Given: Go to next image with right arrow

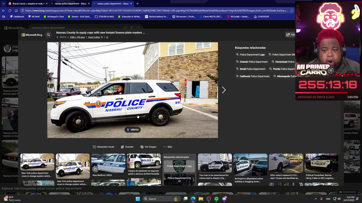Looking at the screenshot, I should coord(224,90).
